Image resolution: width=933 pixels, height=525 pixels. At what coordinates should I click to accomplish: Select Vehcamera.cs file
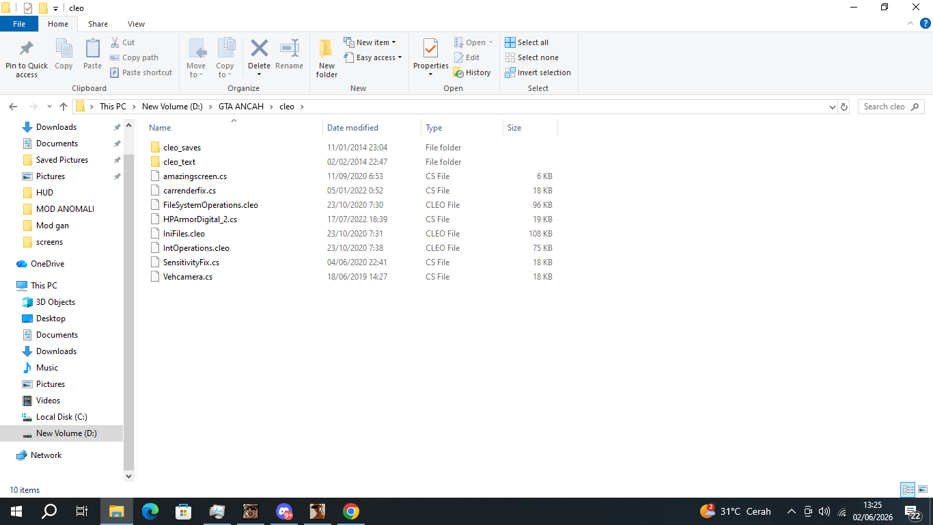pos(188,277)
